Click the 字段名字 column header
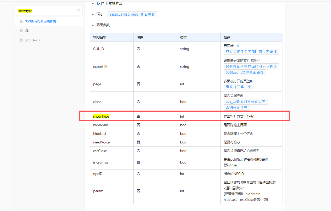The height and width of the screenshot is (211, 331). (100, 37)
